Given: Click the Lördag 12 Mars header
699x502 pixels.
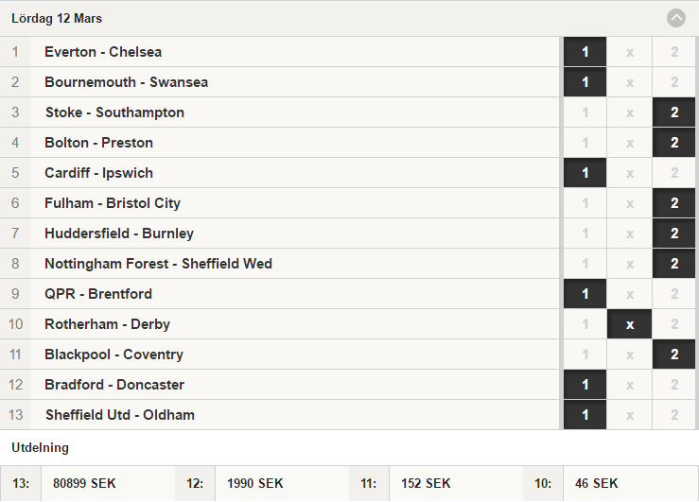Looking at the screenshot, I should [57, 18].
